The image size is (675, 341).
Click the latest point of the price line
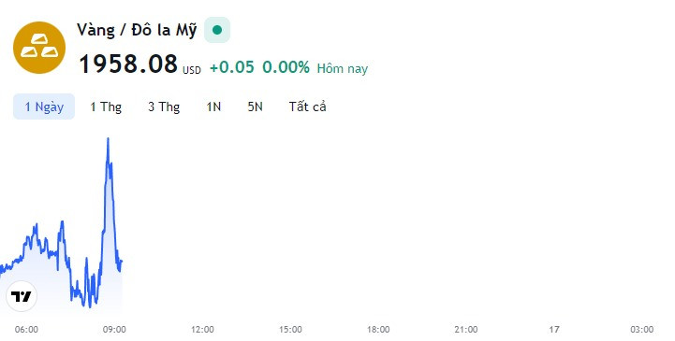tap(122, 261)
